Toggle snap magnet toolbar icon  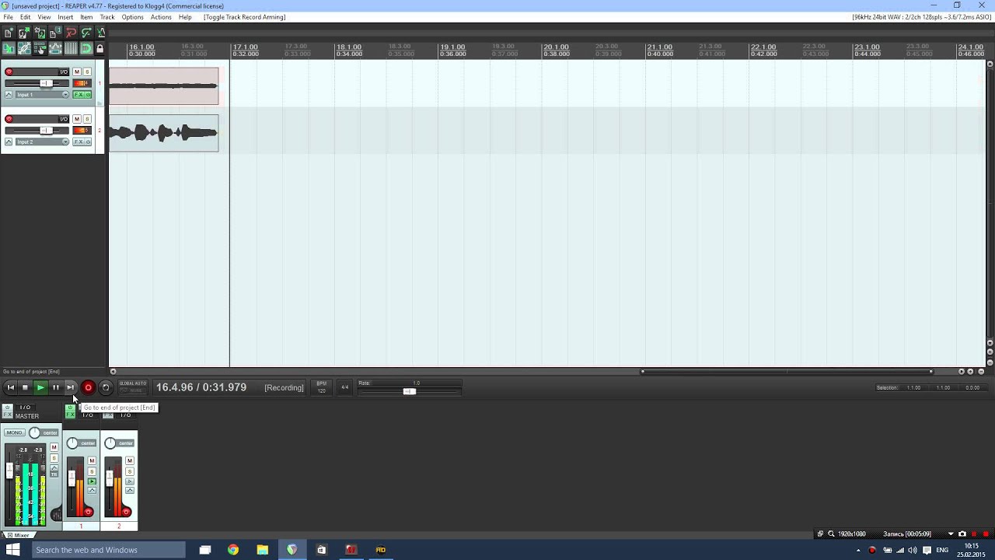86,48
